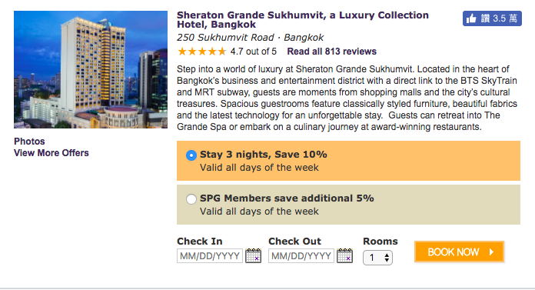
Task: Select SPG Members save additional 5% radio
Action: (191, 198)
